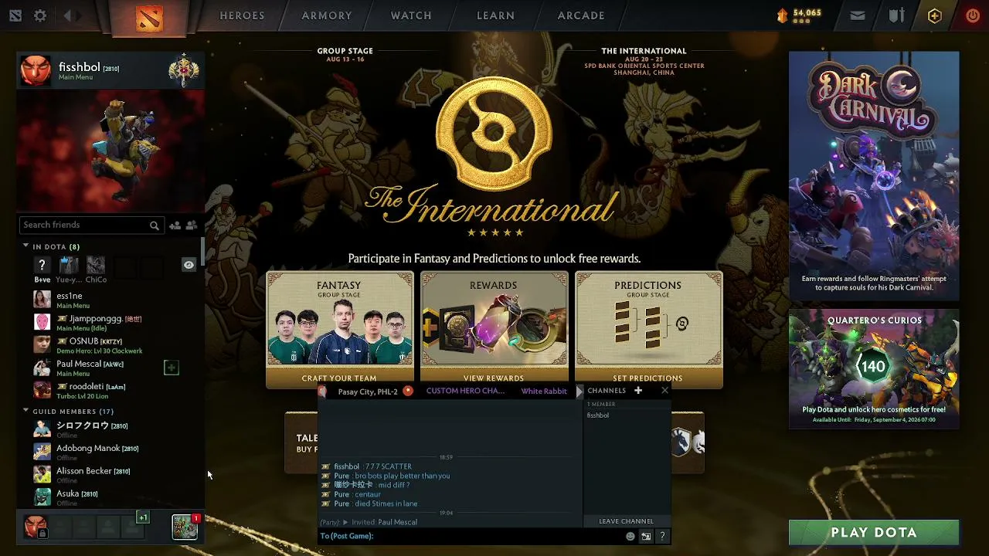Select guild member Alisson Becker
Screen dimensions: 989x556
[x=108, y=475]
